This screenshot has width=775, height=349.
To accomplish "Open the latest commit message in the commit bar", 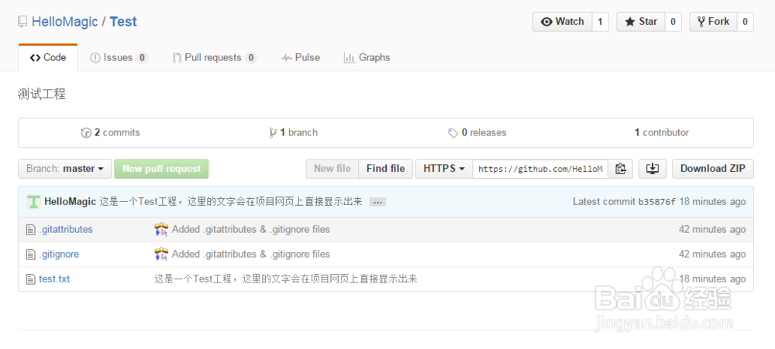I will coord(231,202).
